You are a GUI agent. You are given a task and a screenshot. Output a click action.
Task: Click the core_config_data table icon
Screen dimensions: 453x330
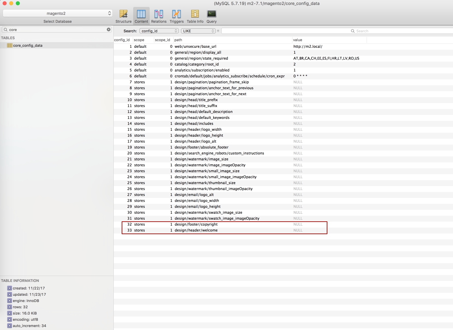click(x=10, y=45)
